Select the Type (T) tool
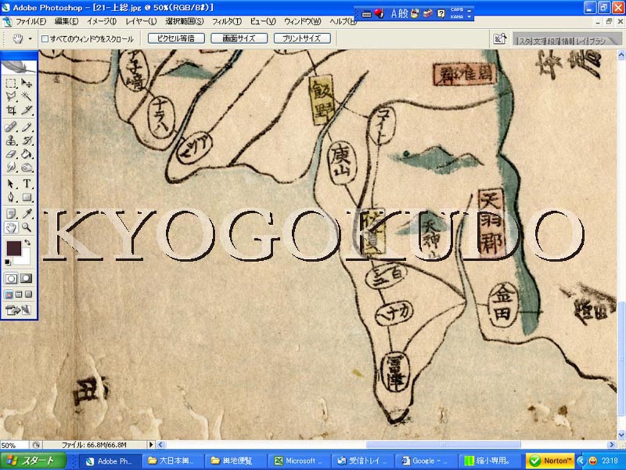Viewport: 626px width, 470px height. click(26, 184)
